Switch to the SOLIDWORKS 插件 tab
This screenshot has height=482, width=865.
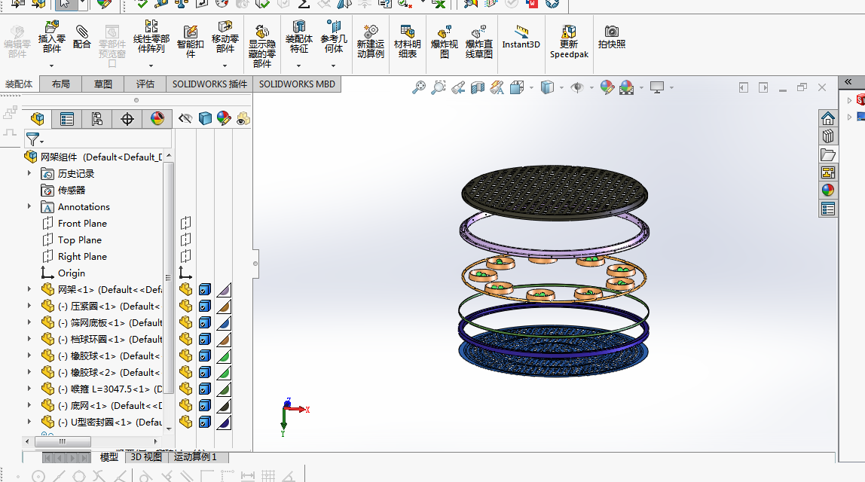[209, 84]
